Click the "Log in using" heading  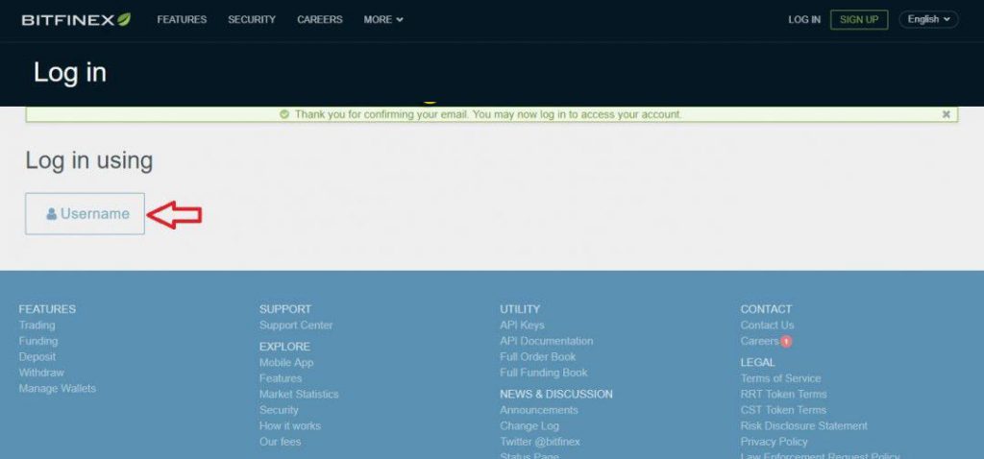tap(89, 161)
